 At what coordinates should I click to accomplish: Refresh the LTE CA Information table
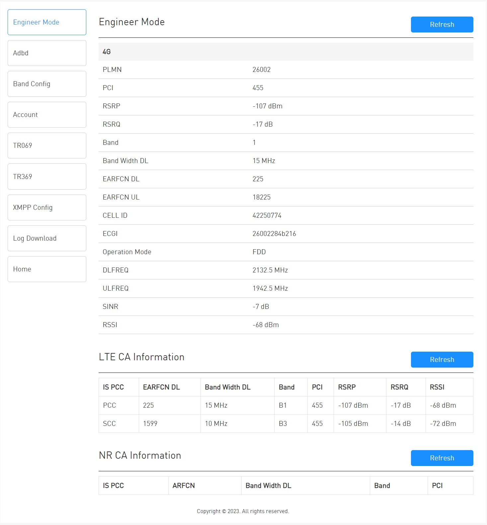point(442,360)
